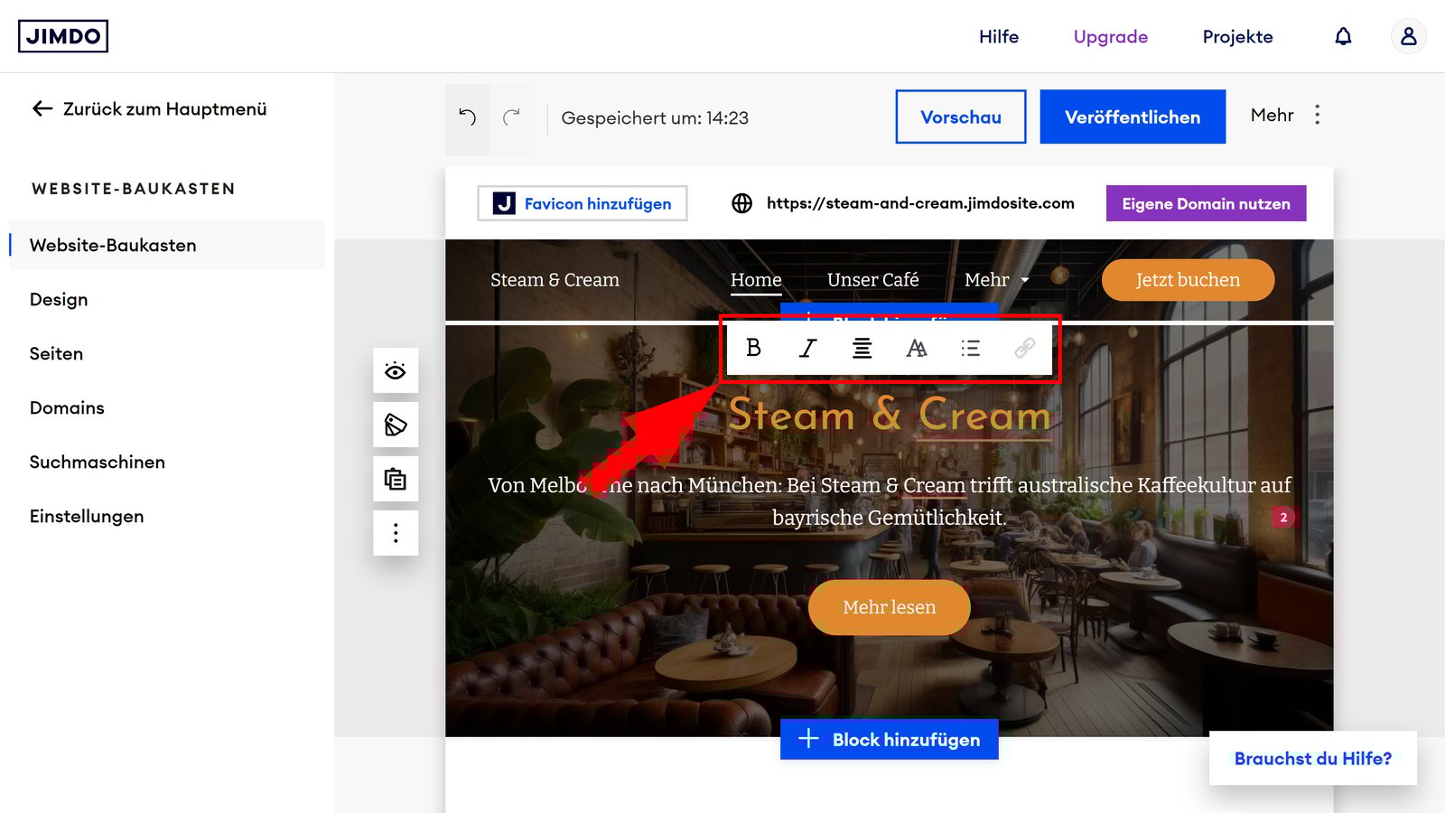Screen dimensions: 1445x813
Task: Toggle italic formatting in text toolbar
Action: [x=807, y=348]
